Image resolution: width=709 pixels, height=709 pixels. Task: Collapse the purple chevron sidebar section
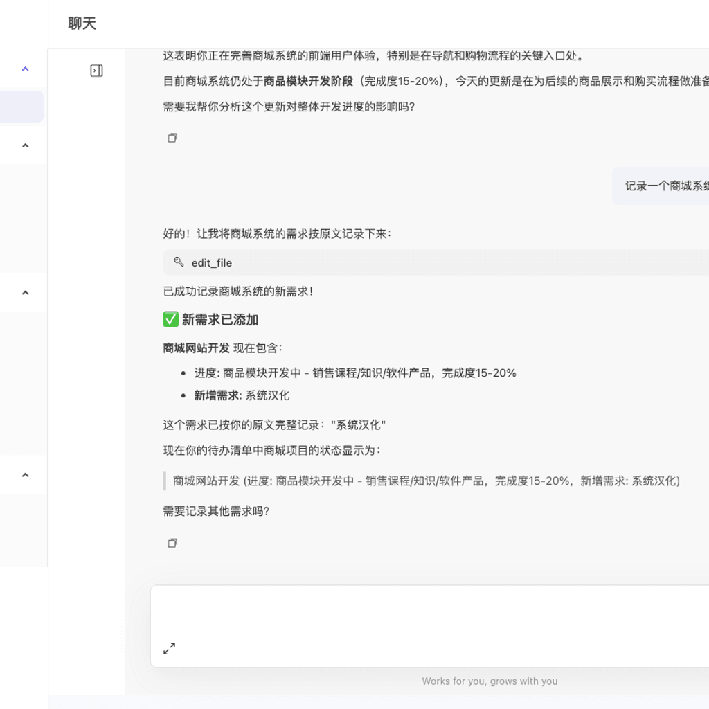click(26, 69)
